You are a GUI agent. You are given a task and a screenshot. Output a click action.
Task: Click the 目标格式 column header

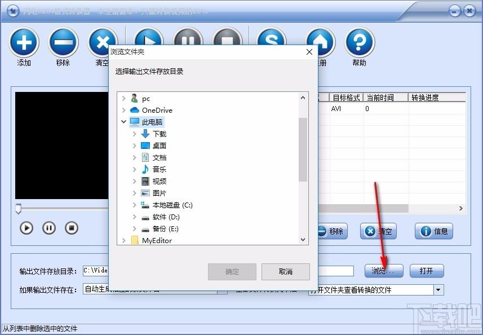pyautogui.click(x=346, y=98)
